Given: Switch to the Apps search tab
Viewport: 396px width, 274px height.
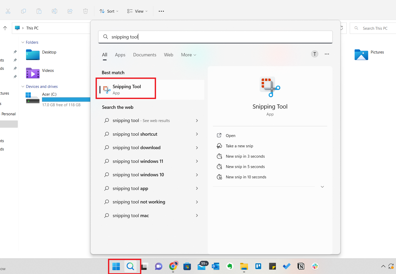Looking at the screenshot, I should click(120, 55).
